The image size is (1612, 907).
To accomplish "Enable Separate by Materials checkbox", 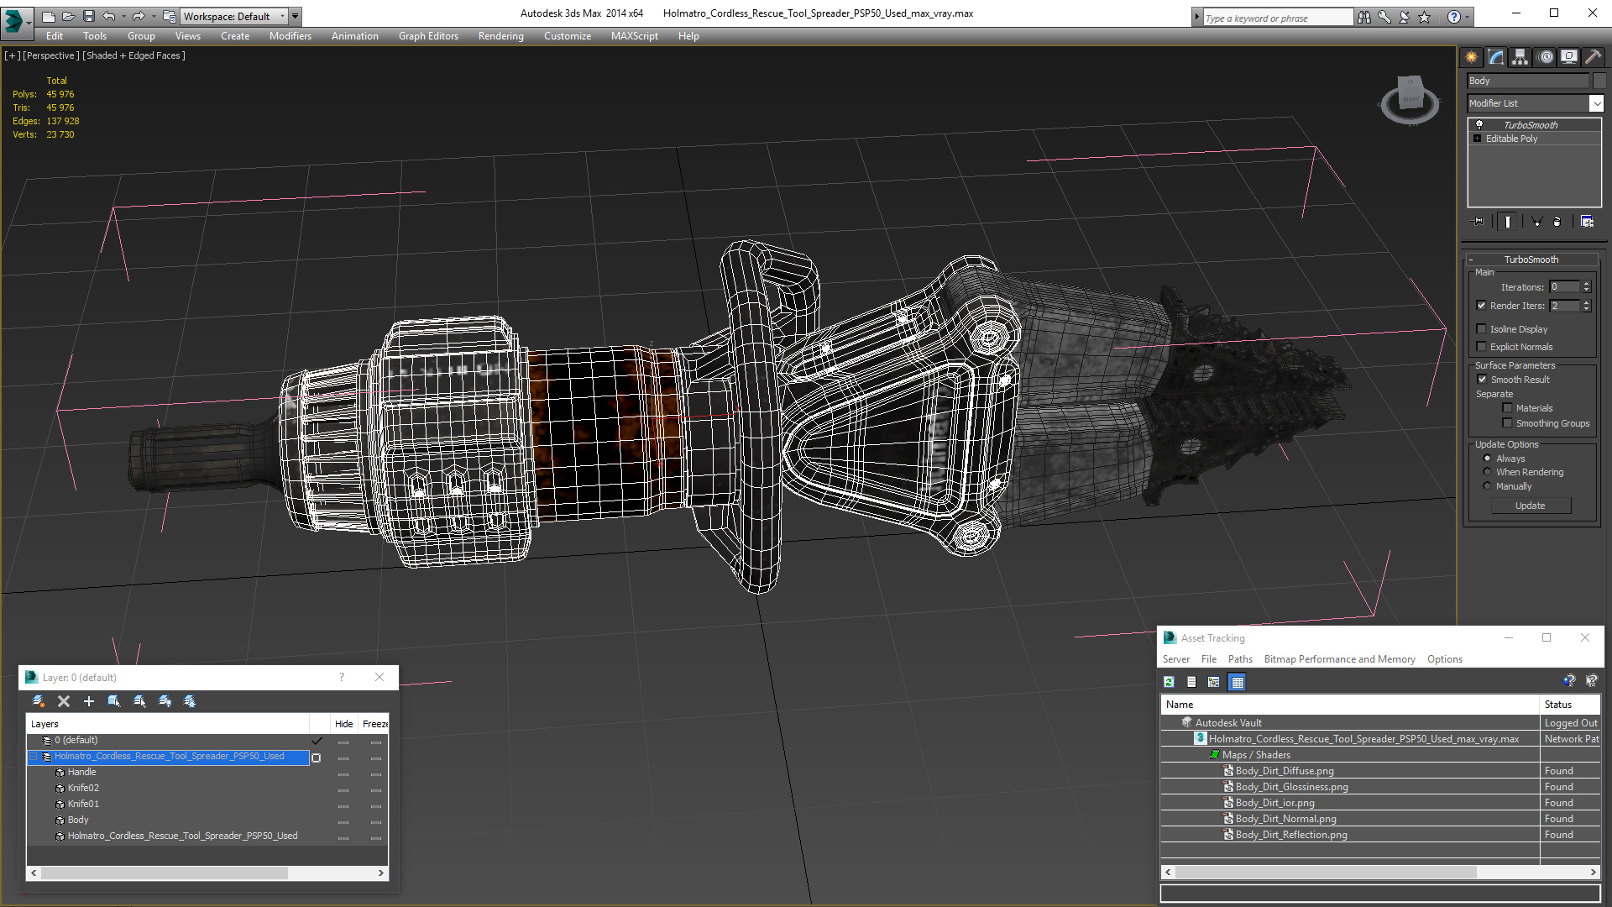I will (x=1507, y=408).
